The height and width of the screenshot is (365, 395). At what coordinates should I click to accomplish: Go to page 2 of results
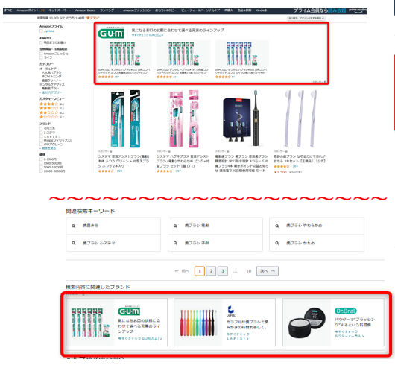[x=211, y=271]
